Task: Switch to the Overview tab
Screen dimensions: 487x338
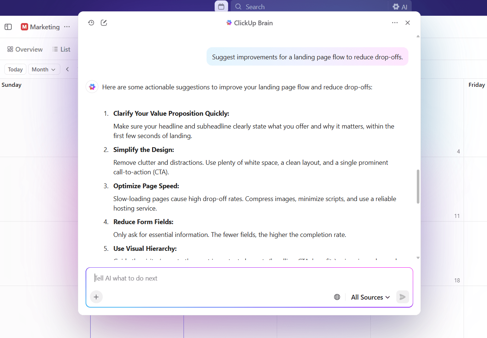Action: coord(25,49)
